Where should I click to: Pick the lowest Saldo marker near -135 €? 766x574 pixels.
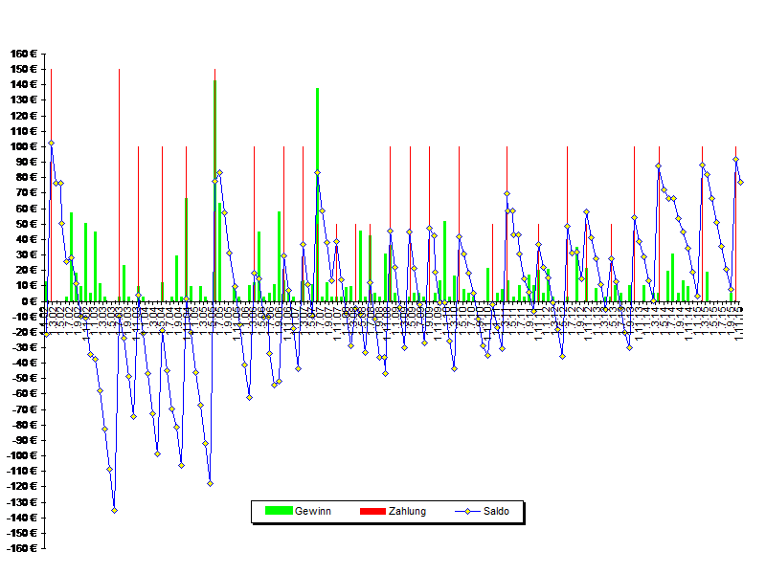click(x=114, y=510)
